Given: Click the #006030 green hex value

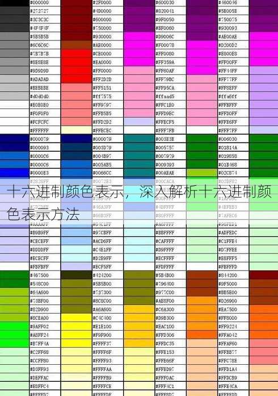Looking at the screenshot, I should pyautogui.click(x=228, y=139).
